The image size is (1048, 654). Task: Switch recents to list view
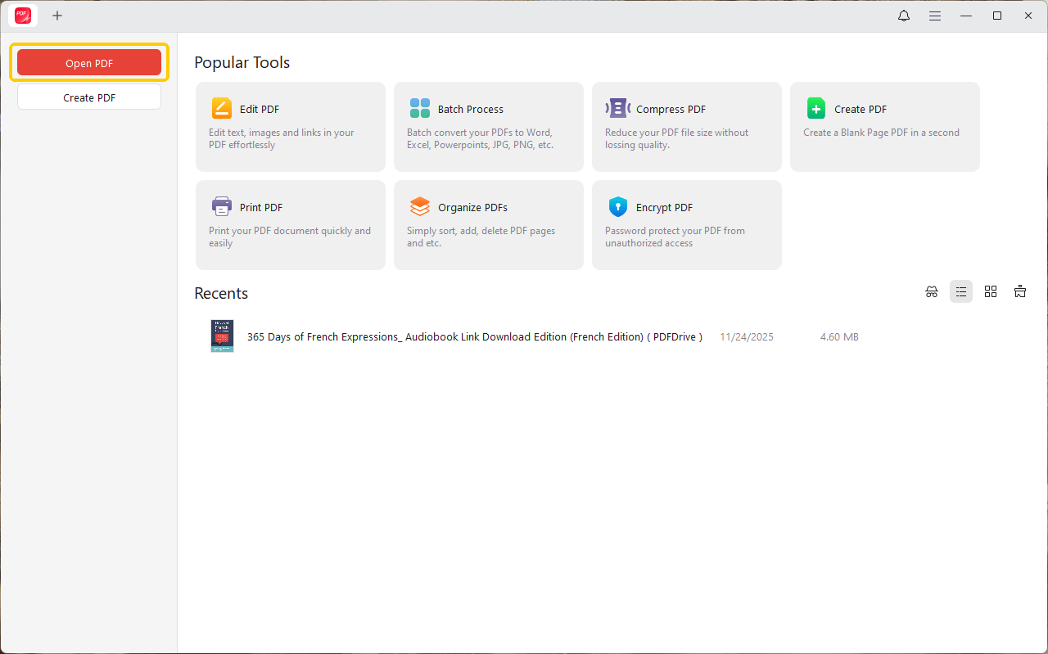961,291
